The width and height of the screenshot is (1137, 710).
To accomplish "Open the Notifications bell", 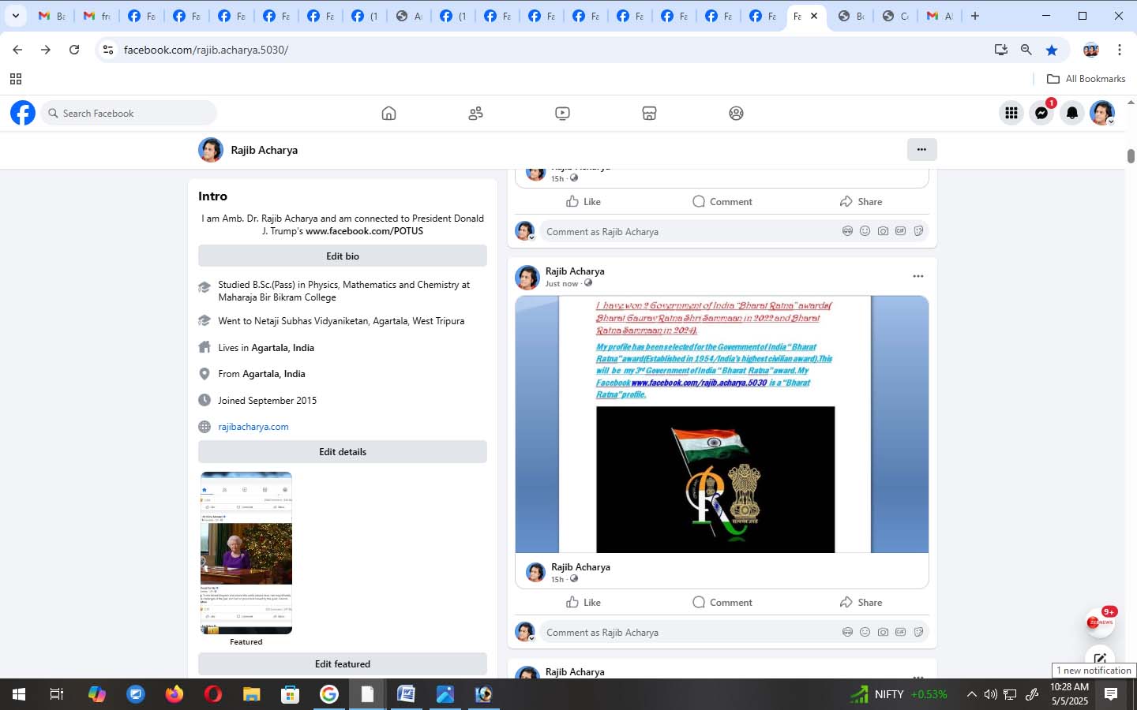I will click(x=1071, y=113).
